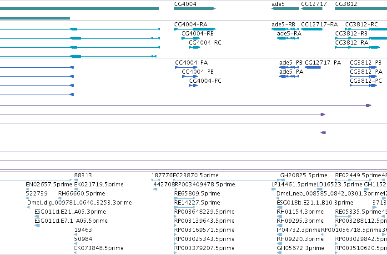Click EST feature 88313
387x255 pixels.
pyautogui.click(x=76, y=180)
